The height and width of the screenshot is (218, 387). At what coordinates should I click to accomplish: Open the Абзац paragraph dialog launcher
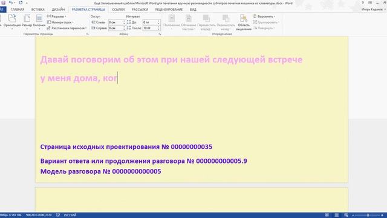tap(160, 34)
